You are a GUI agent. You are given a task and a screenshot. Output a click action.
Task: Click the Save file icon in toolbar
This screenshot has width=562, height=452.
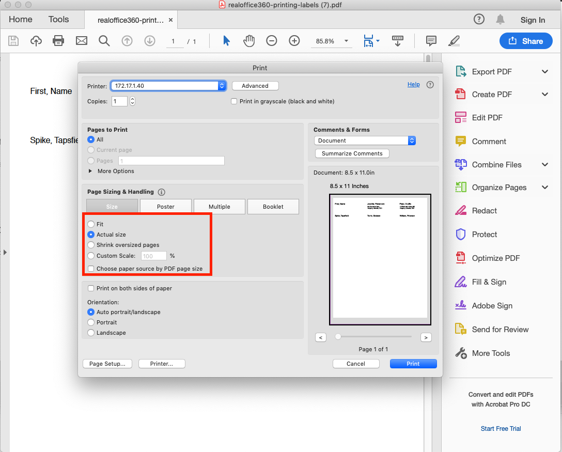pyautogui.click(x=13, y=41)
